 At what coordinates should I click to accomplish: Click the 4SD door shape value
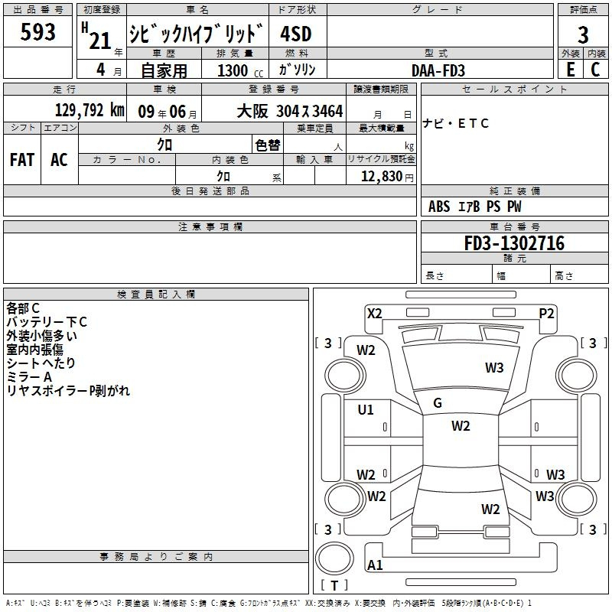296,34
